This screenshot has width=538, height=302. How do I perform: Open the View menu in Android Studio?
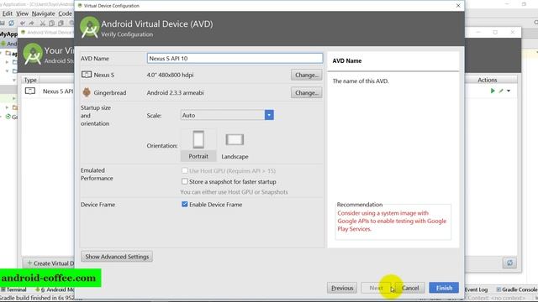(22, 13)
